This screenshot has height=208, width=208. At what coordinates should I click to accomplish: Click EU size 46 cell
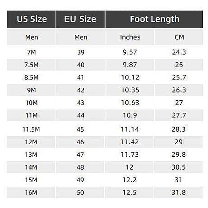80,142
